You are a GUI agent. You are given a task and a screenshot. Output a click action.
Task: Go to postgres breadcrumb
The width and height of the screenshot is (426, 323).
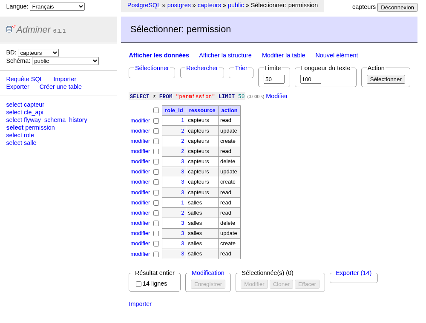point(179,5)
